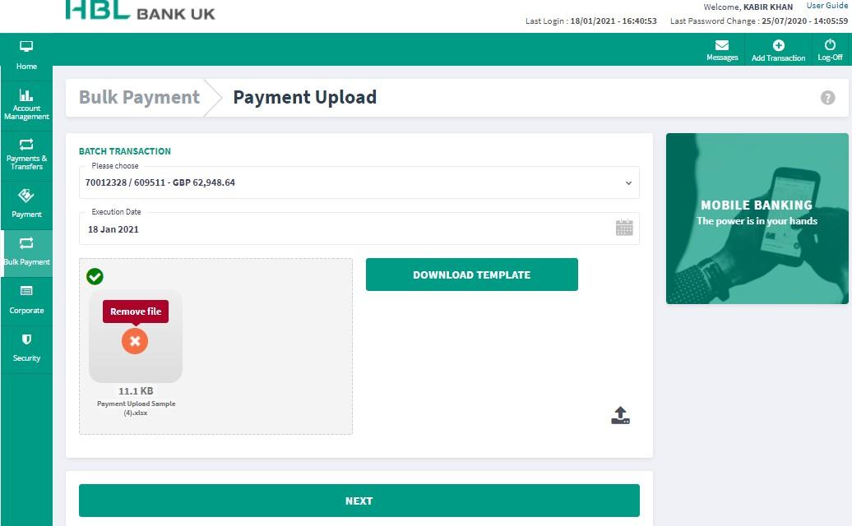Screen dimensions: 852x526
Task: Expand the Please choose account dropdown
Action: pyautogui.click(x=359, y=182)
